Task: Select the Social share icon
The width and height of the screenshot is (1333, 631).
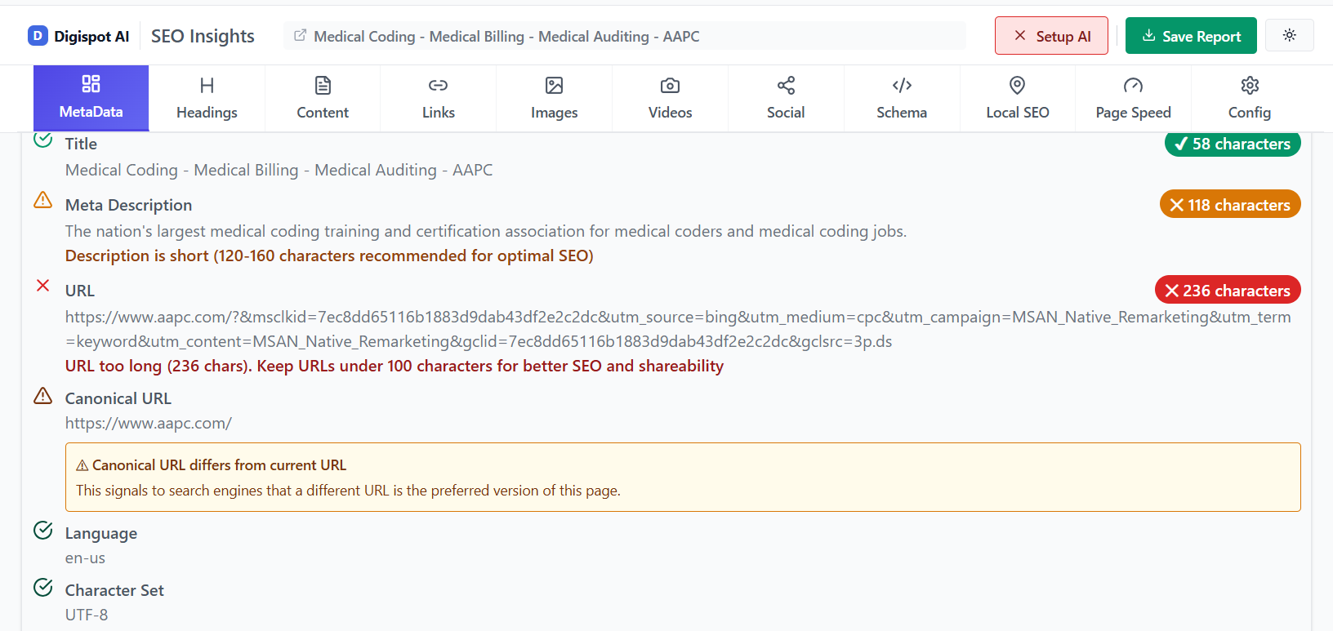Action: (785, 85)
